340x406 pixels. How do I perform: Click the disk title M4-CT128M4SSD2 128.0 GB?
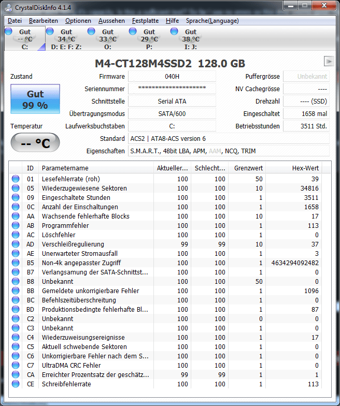point(170,64)
